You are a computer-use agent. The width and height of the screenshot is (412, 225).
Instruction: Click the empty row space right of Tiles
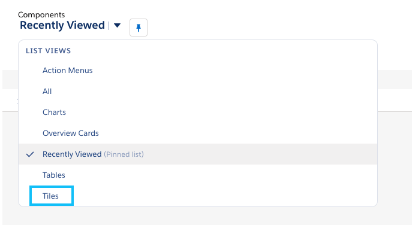[x=223, y=196]
